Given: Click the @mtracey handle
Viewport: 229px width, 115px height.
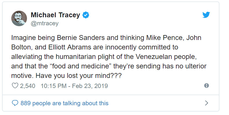Looking at the screenshot, I should click(44, 24).
